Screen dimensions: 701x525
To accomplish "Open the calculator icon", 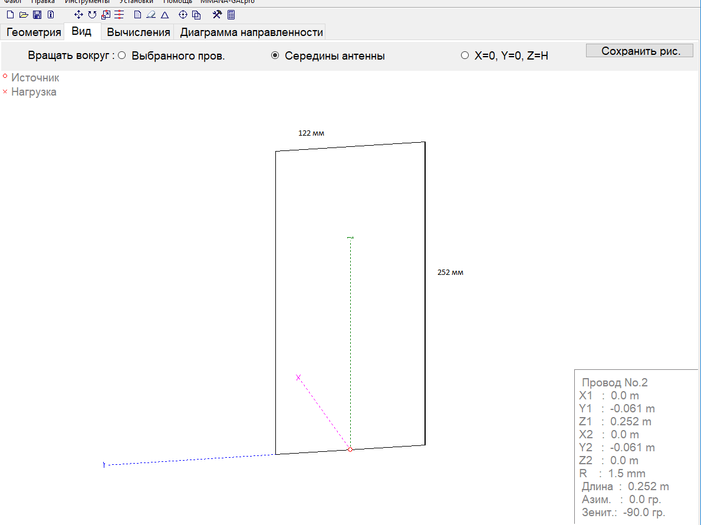I will tap(231, 15).
